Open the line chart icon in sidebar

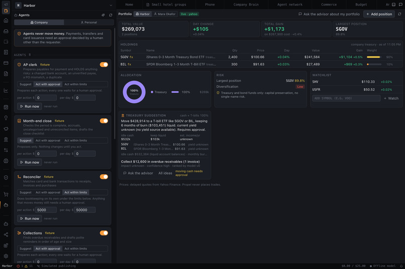pyautogui.click(x=6, y=90)
